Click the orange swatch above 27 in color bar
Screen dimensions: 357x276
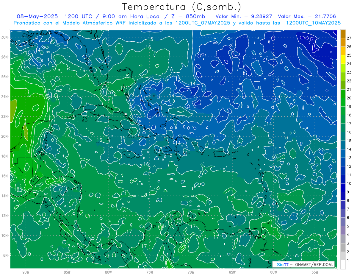tap(343, 34)
